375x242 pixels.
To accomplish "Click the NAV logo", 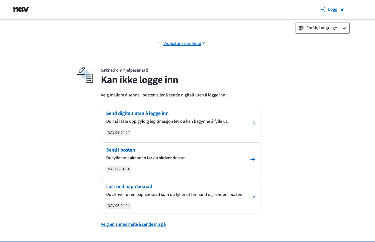I will pos(21,10).
